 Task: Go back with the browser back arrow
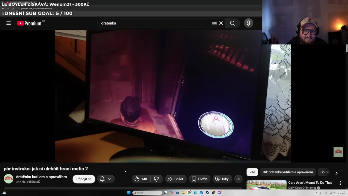click(x=3, y=8)
